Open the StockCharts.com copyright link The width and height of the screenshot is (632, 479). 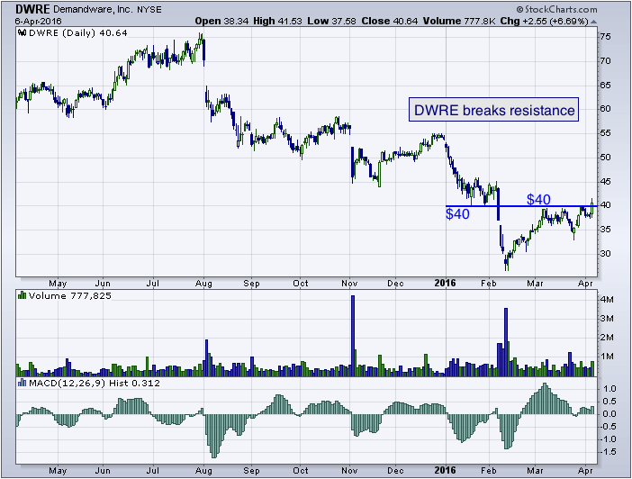point(556,9)
